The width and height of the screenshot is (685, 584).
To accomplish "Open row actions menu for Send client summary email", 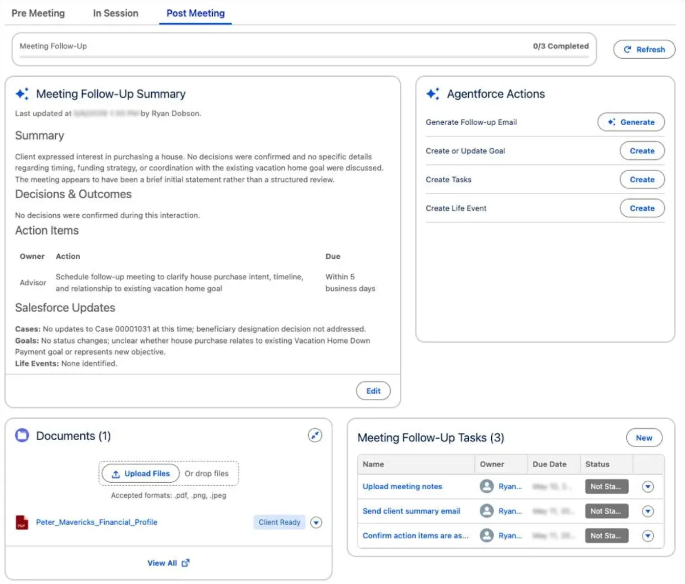I will 648,512.
